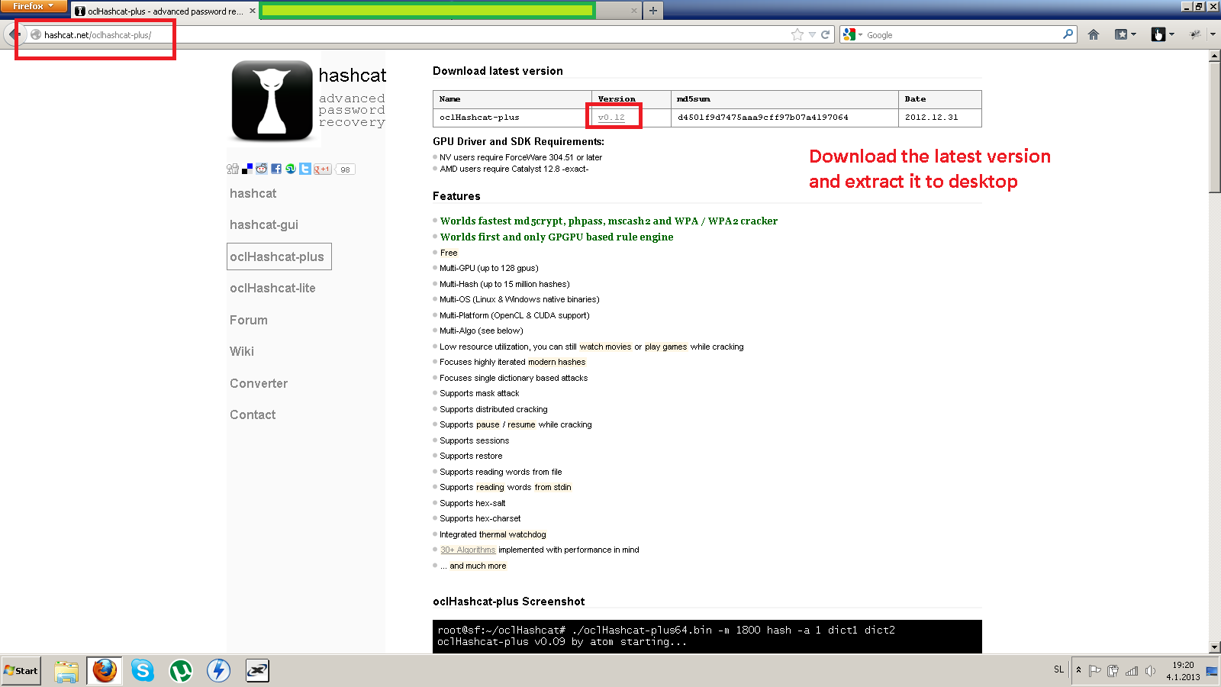Go to the Firefox home page

coord(1094,34)
